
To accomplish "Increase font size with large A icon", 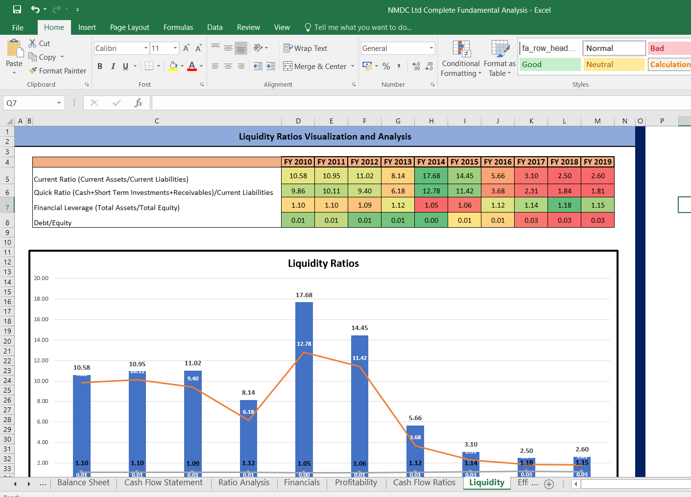I will point(186,48).
